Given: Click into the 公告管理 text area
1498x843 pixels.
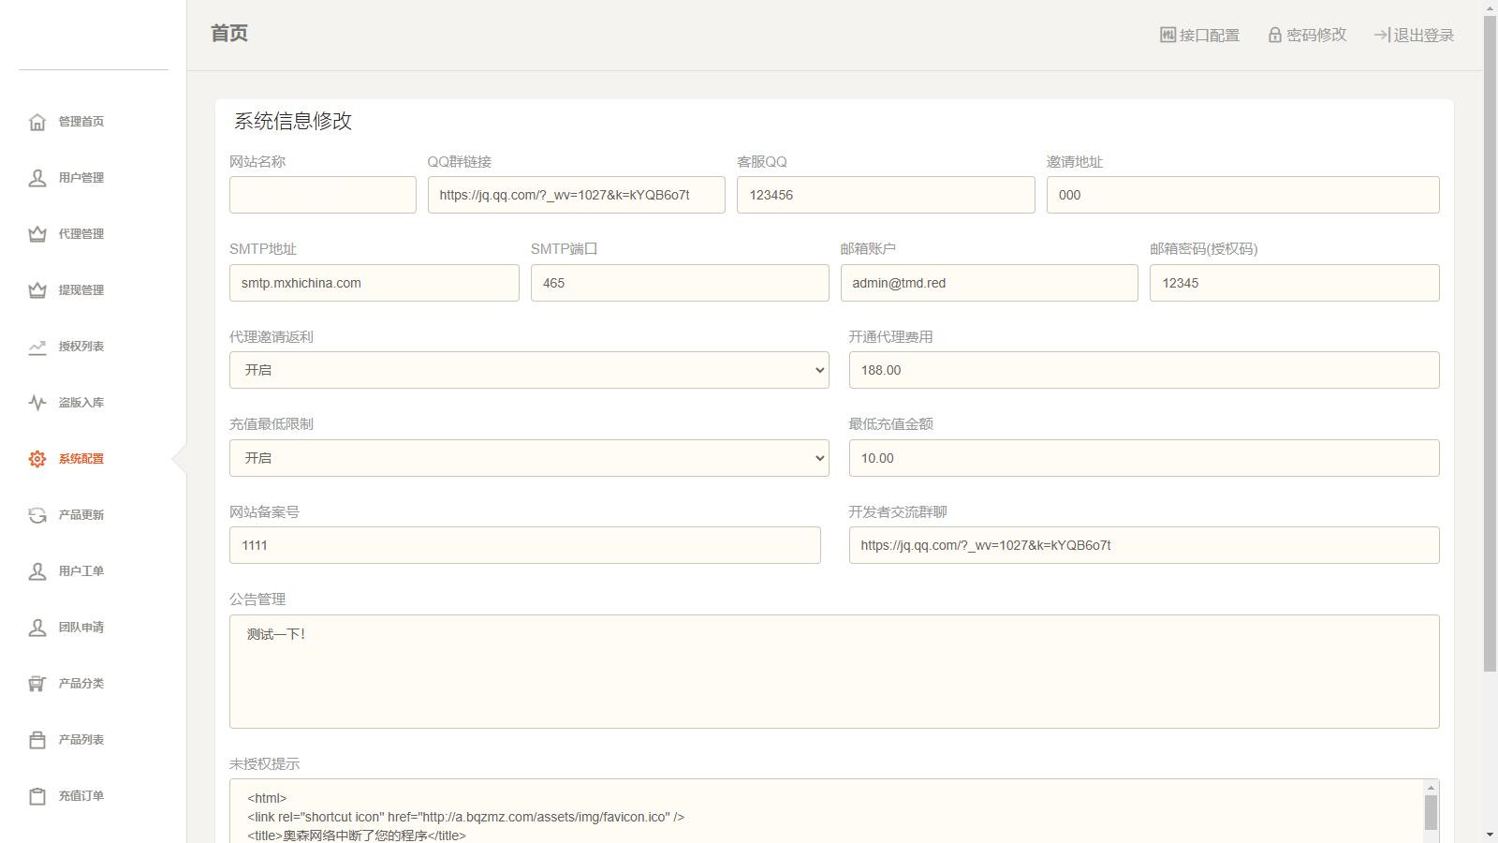Looking at the screenshot, I should coord(833,672).
